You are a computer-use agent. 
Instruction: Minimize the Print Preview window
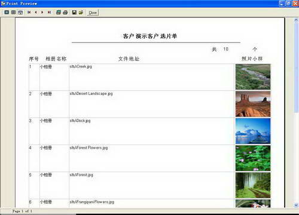[x=282, y=4]
